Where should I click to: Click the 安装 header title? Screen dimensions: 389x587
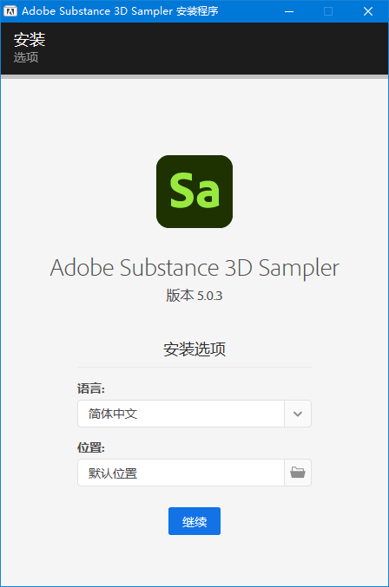pos(30,40)
